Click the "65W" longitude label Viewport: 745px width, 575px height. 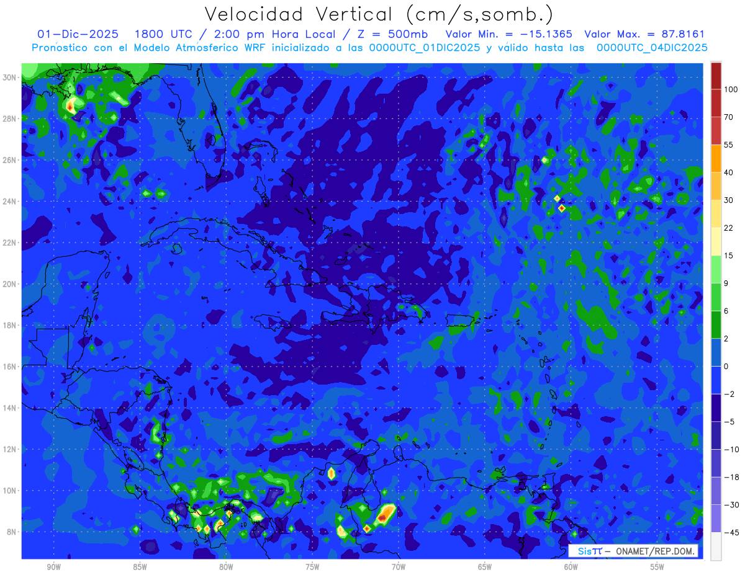coord(485,567)
